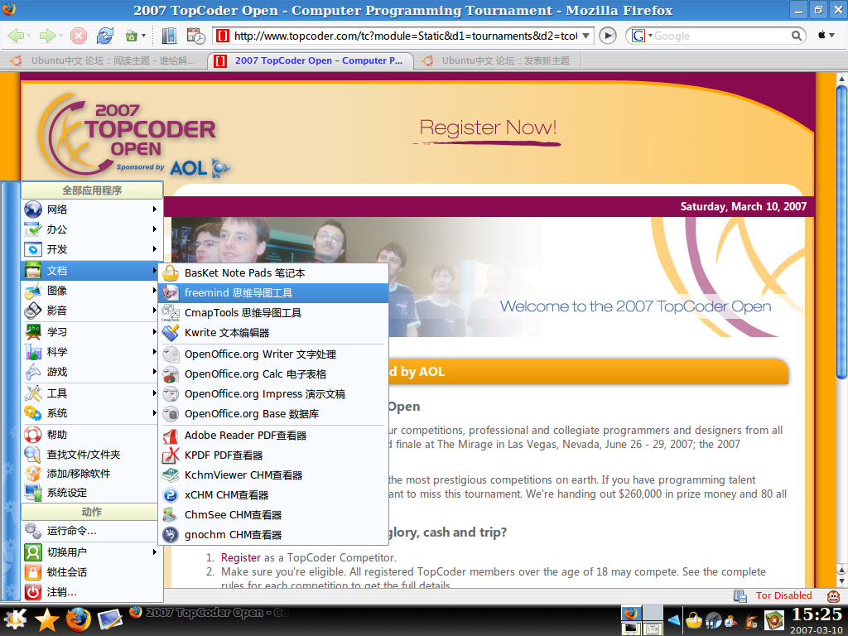Start OpenOffice.org Calc 电子表格
Screen dimensions: 848x636
[x=273, y=374]
